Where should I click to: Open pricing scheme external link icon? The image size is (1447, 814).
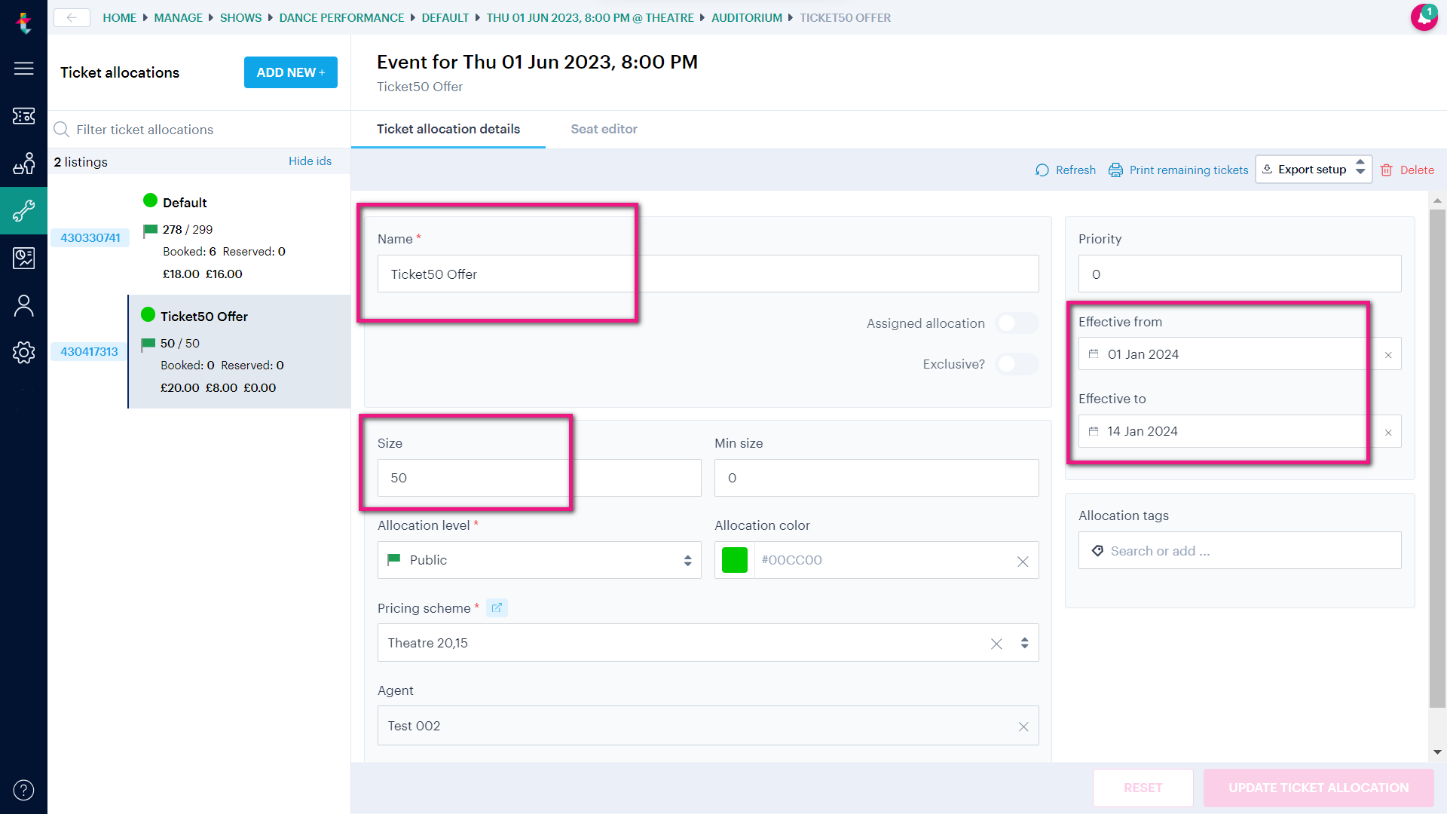(497, 607)
